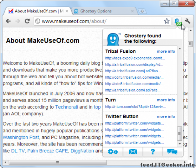Click the page scroll down arrow
The image size is (196, 168).
click(x=191, y=157)
